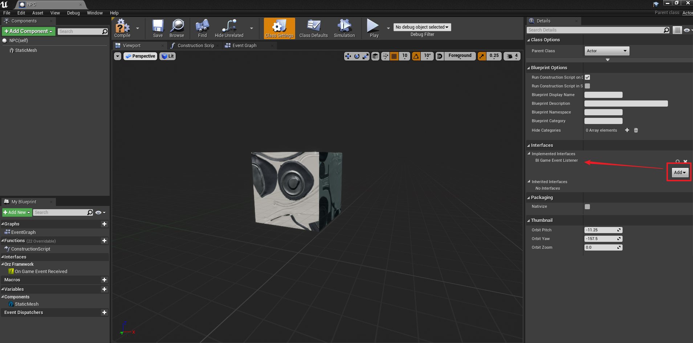Toggle Hide Unrelated nodes
The image size is (693, 343).
point(229,28)
